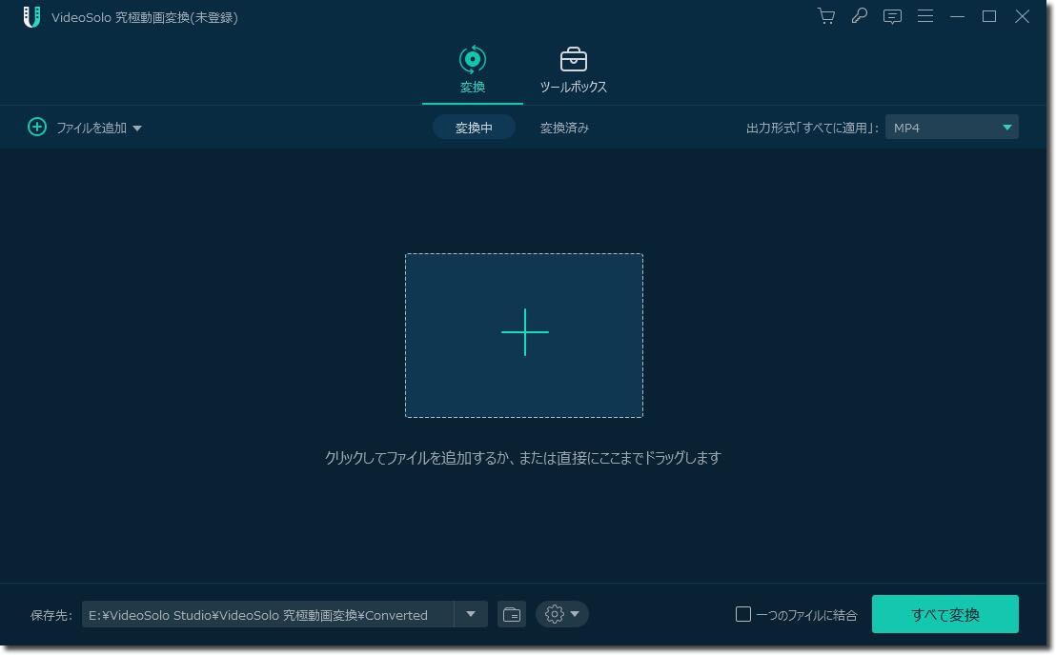Switch to the 変換 tab
The image size is (1056, 655).
click(473, 70)
